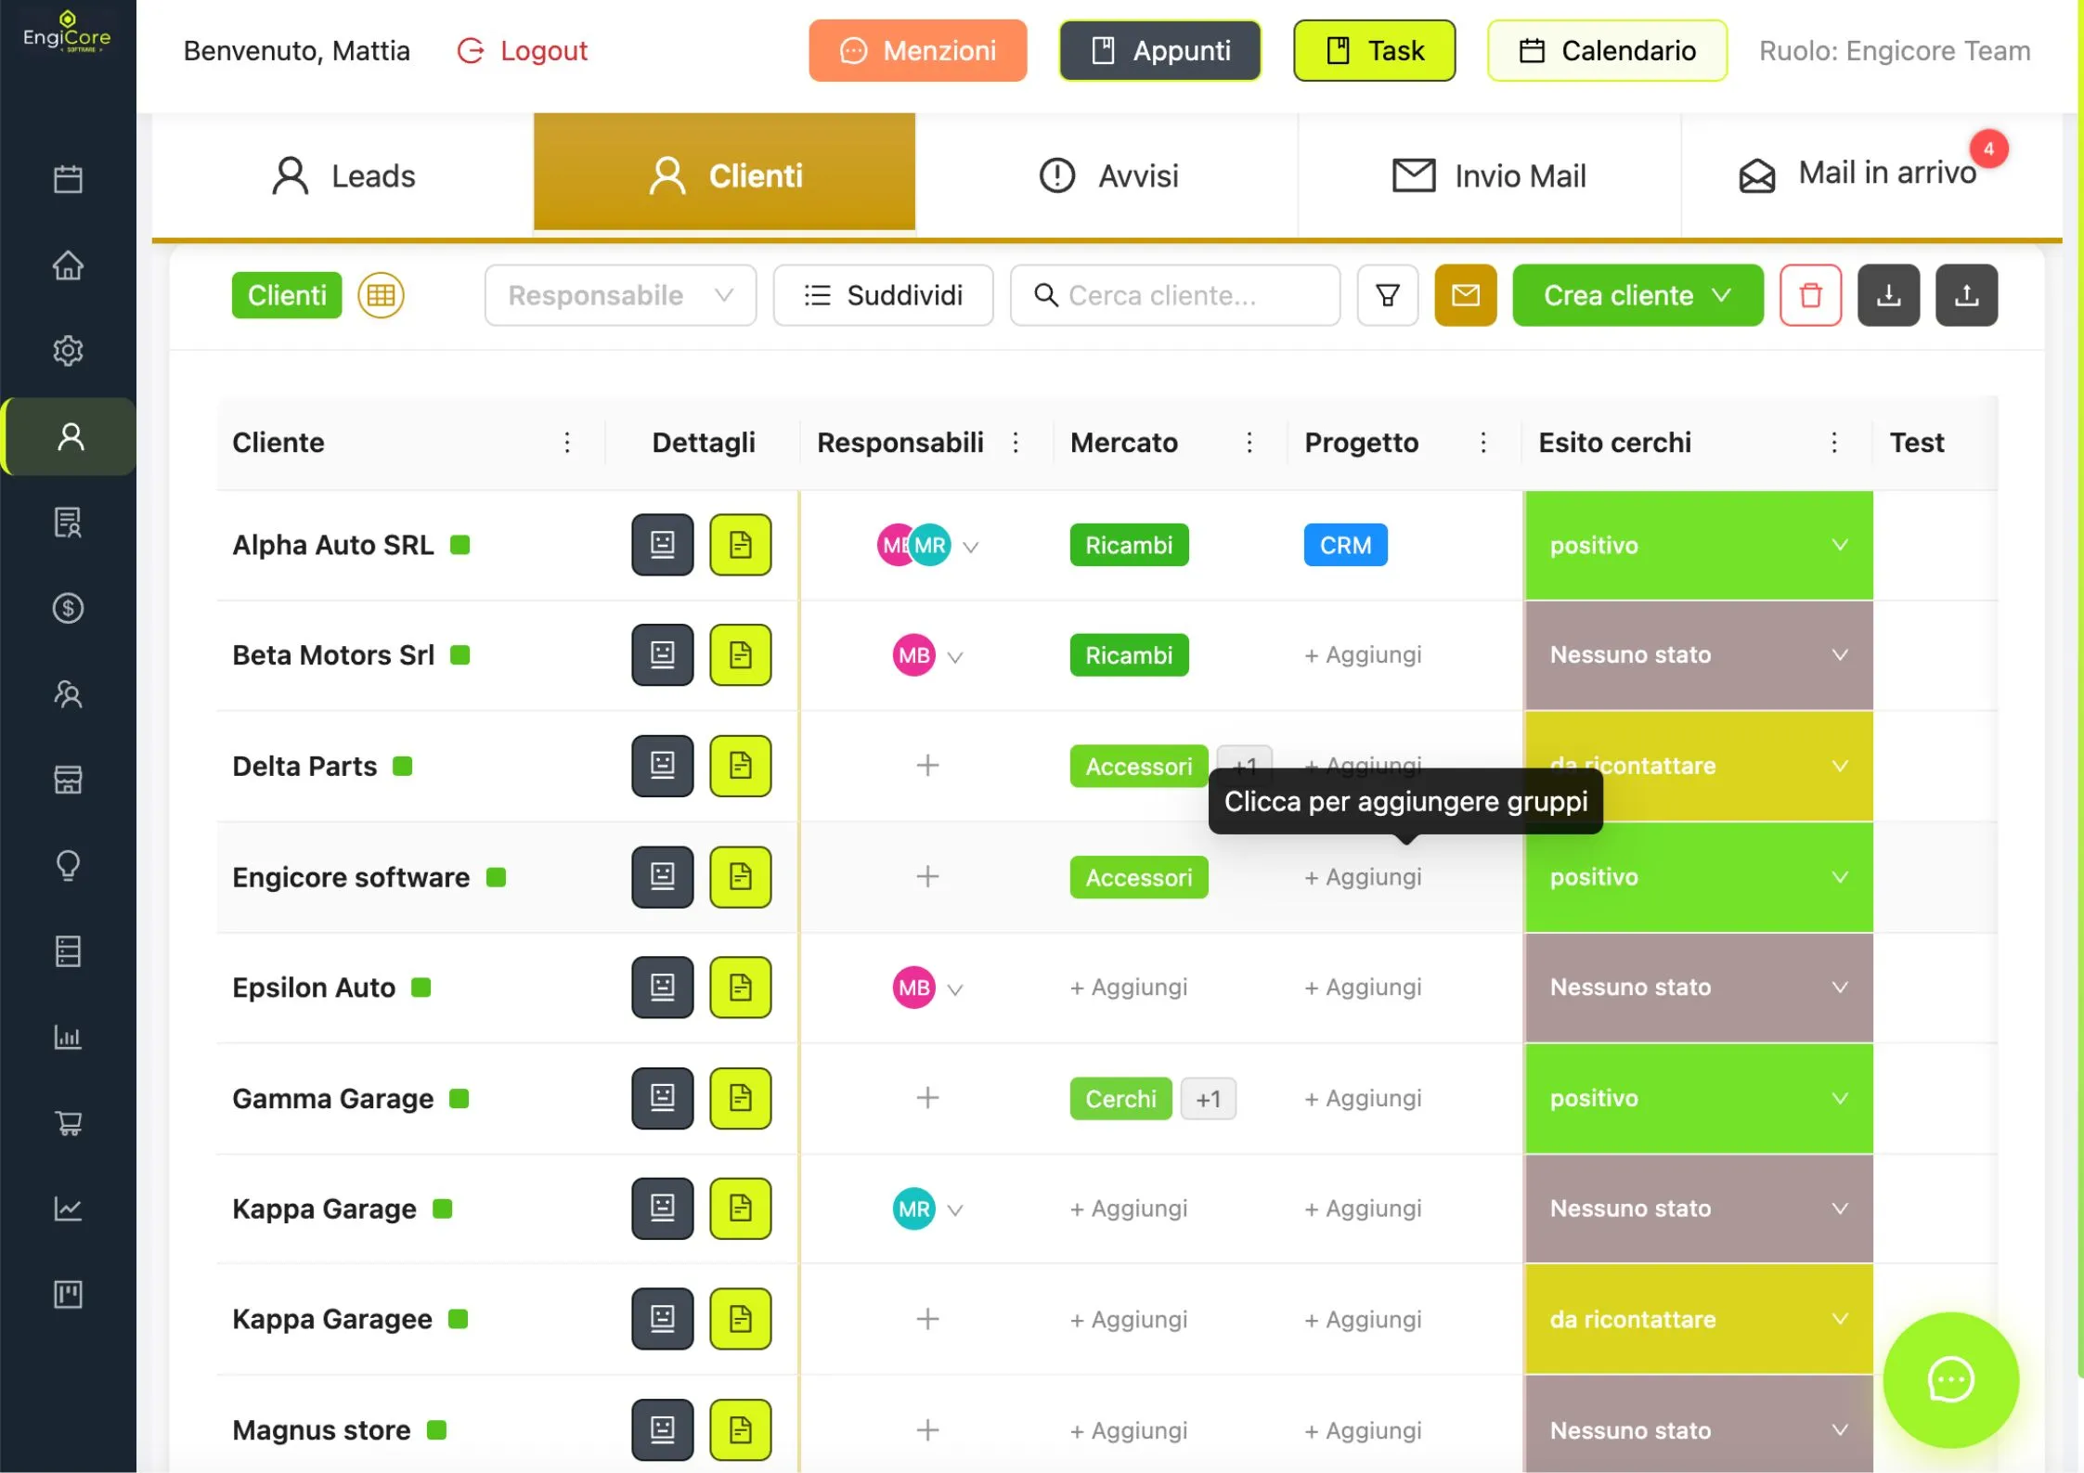Screen dimensions: 2084x1473
Task: Open the dollar sign sidebar icon
Action: coord(68,609)
